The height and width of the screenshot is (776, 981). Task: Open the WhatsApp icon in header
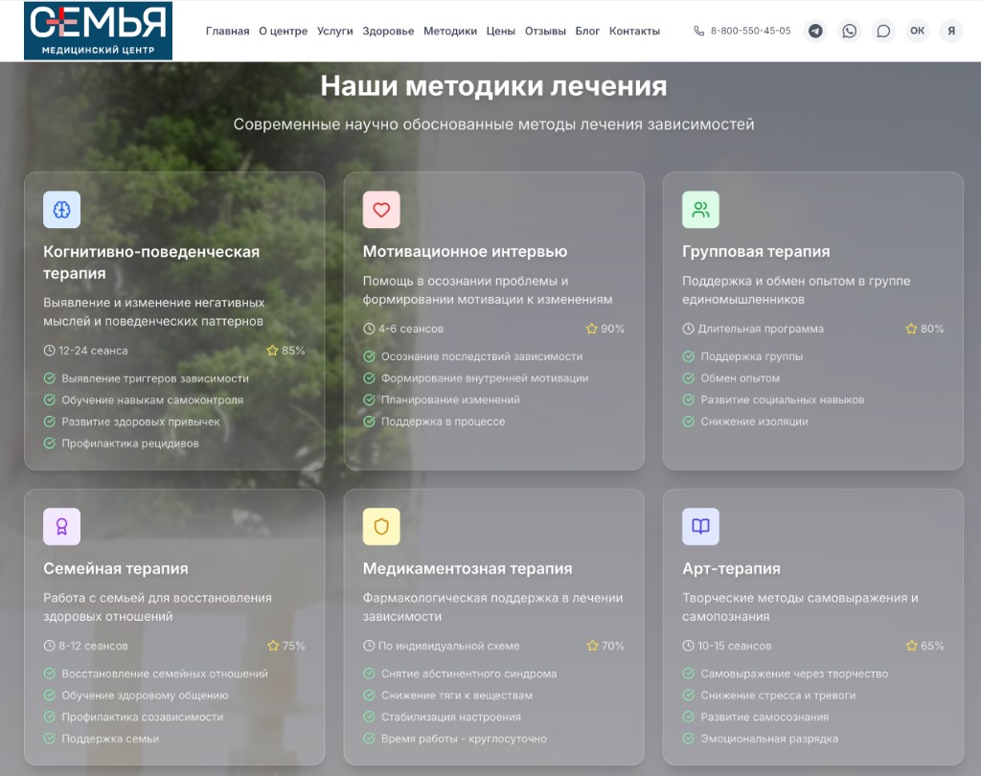[x=849, y=31]
